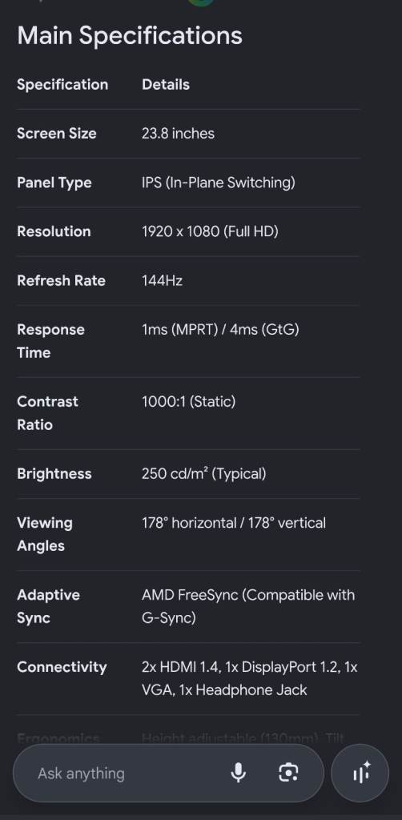Start the live voice mode button
402x820 pixels.
click(x=360, y=773)
